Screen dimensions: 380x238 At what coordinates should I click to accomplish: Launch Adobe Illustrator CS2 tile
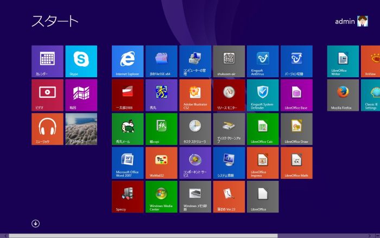coord(195,95)
